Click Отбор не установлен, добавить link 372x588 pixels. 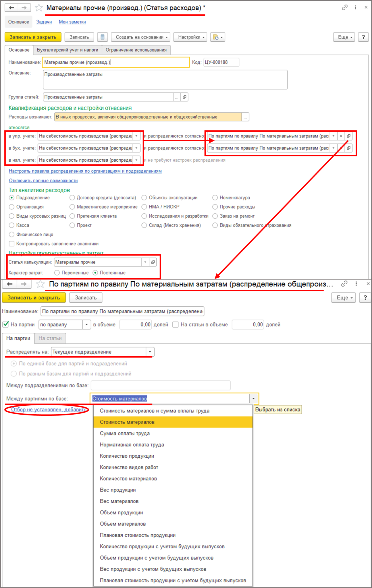pyautogui.click(x=49, y=409)
